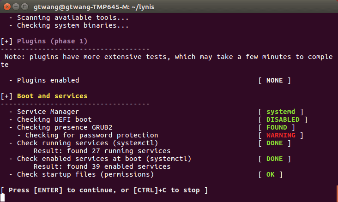Click the OK status for startup files
Image resolution: width=338 pixels, height=202 pixels.
[270, 174]
